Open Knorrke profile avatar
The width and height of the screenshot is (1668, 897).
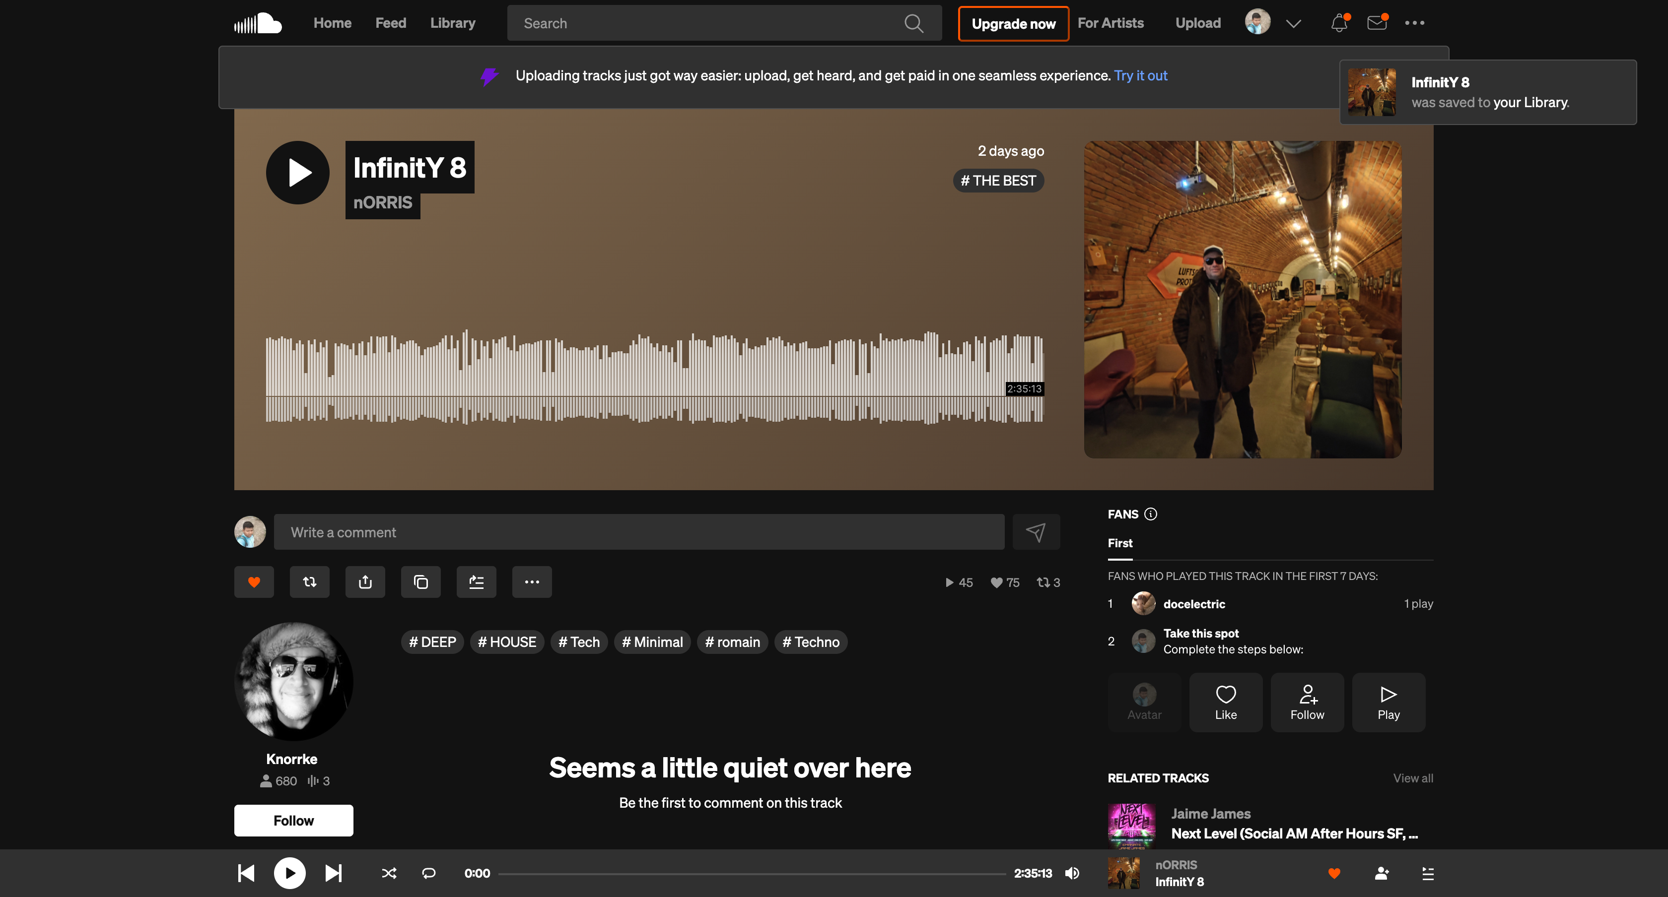pos(293,682)
